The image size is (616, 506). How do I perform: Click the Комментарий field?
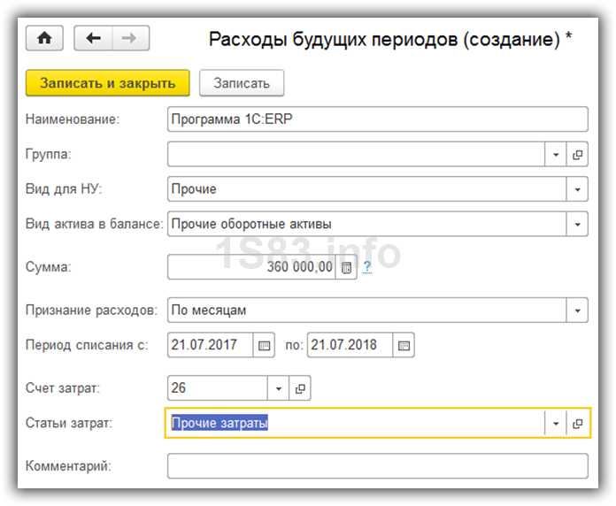378,466
